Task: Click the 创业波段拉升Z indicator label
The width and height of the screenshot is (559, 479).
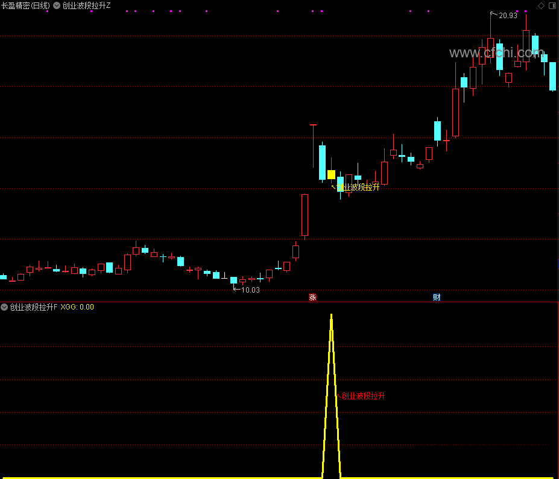Action: pos(87,5)
